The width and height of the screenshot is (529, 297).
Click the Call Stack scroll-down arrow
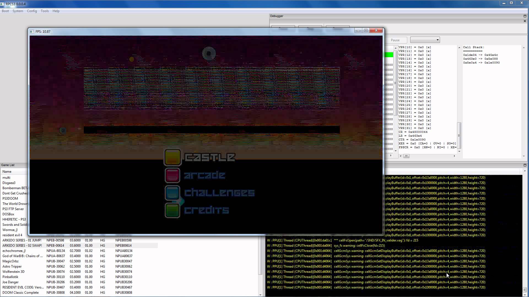coord(523,156)
